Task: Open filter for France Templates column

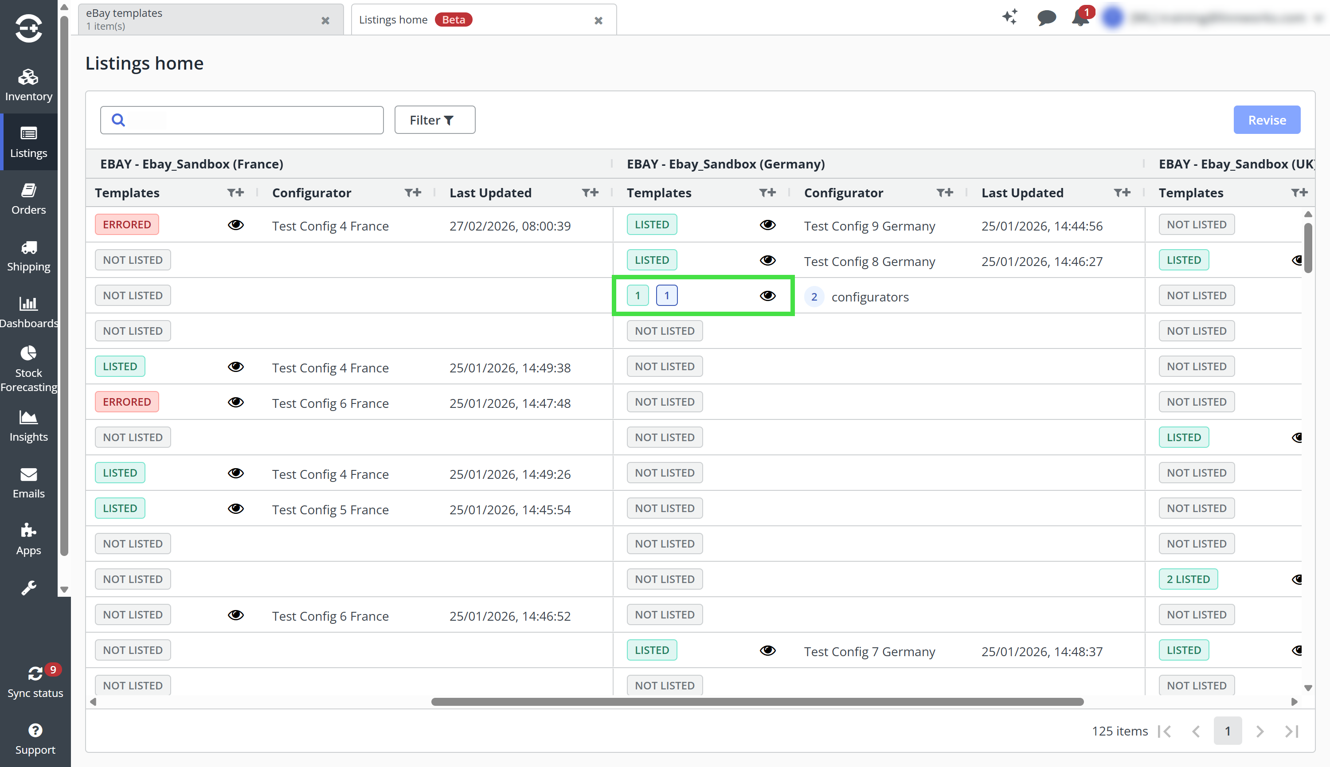Action: point(235,192)
